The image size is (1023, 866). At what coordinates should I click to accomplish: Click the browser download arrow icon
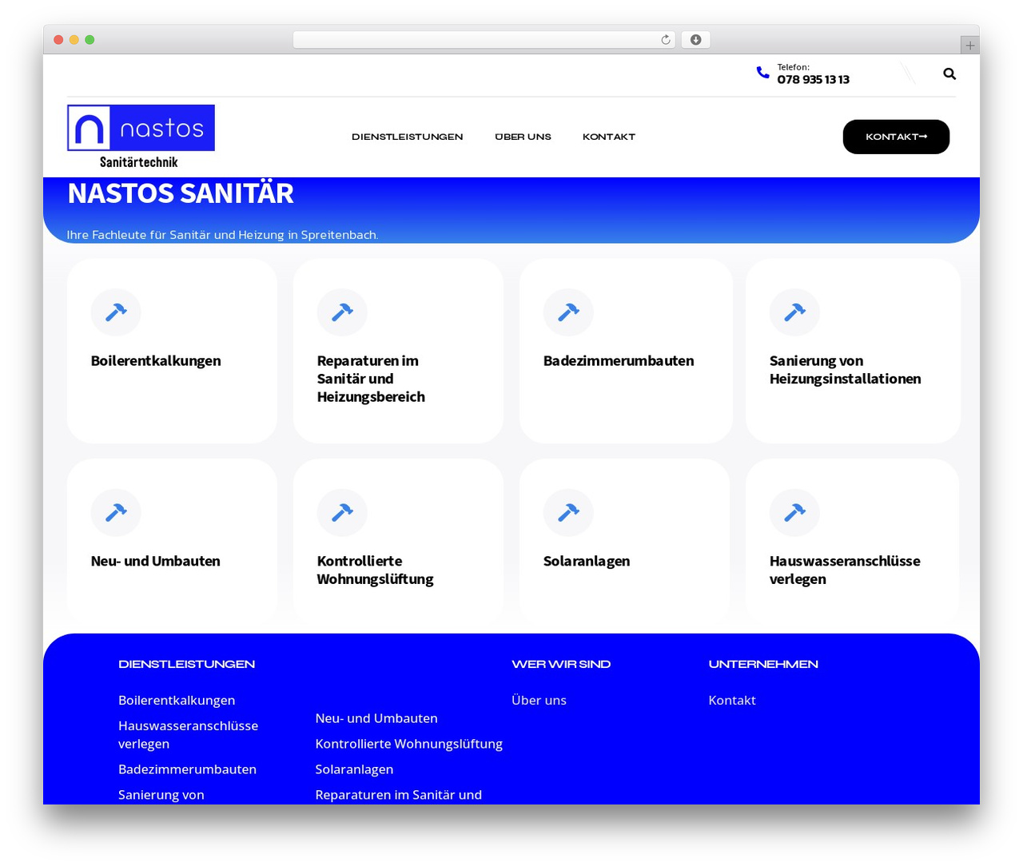click(x=696, y=40)
